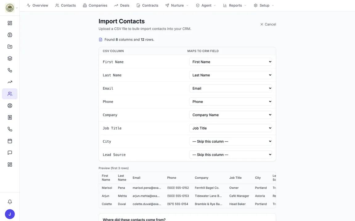Viewport: 355px width, 221px height.
Task: Click the dollar invoice icon in sidebar
Action: tap(10, 117)
